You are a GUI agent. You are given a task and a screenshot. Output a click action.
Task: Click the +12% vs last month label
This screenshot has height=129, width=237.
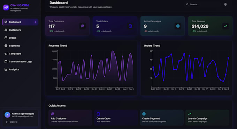coord(56,31)
